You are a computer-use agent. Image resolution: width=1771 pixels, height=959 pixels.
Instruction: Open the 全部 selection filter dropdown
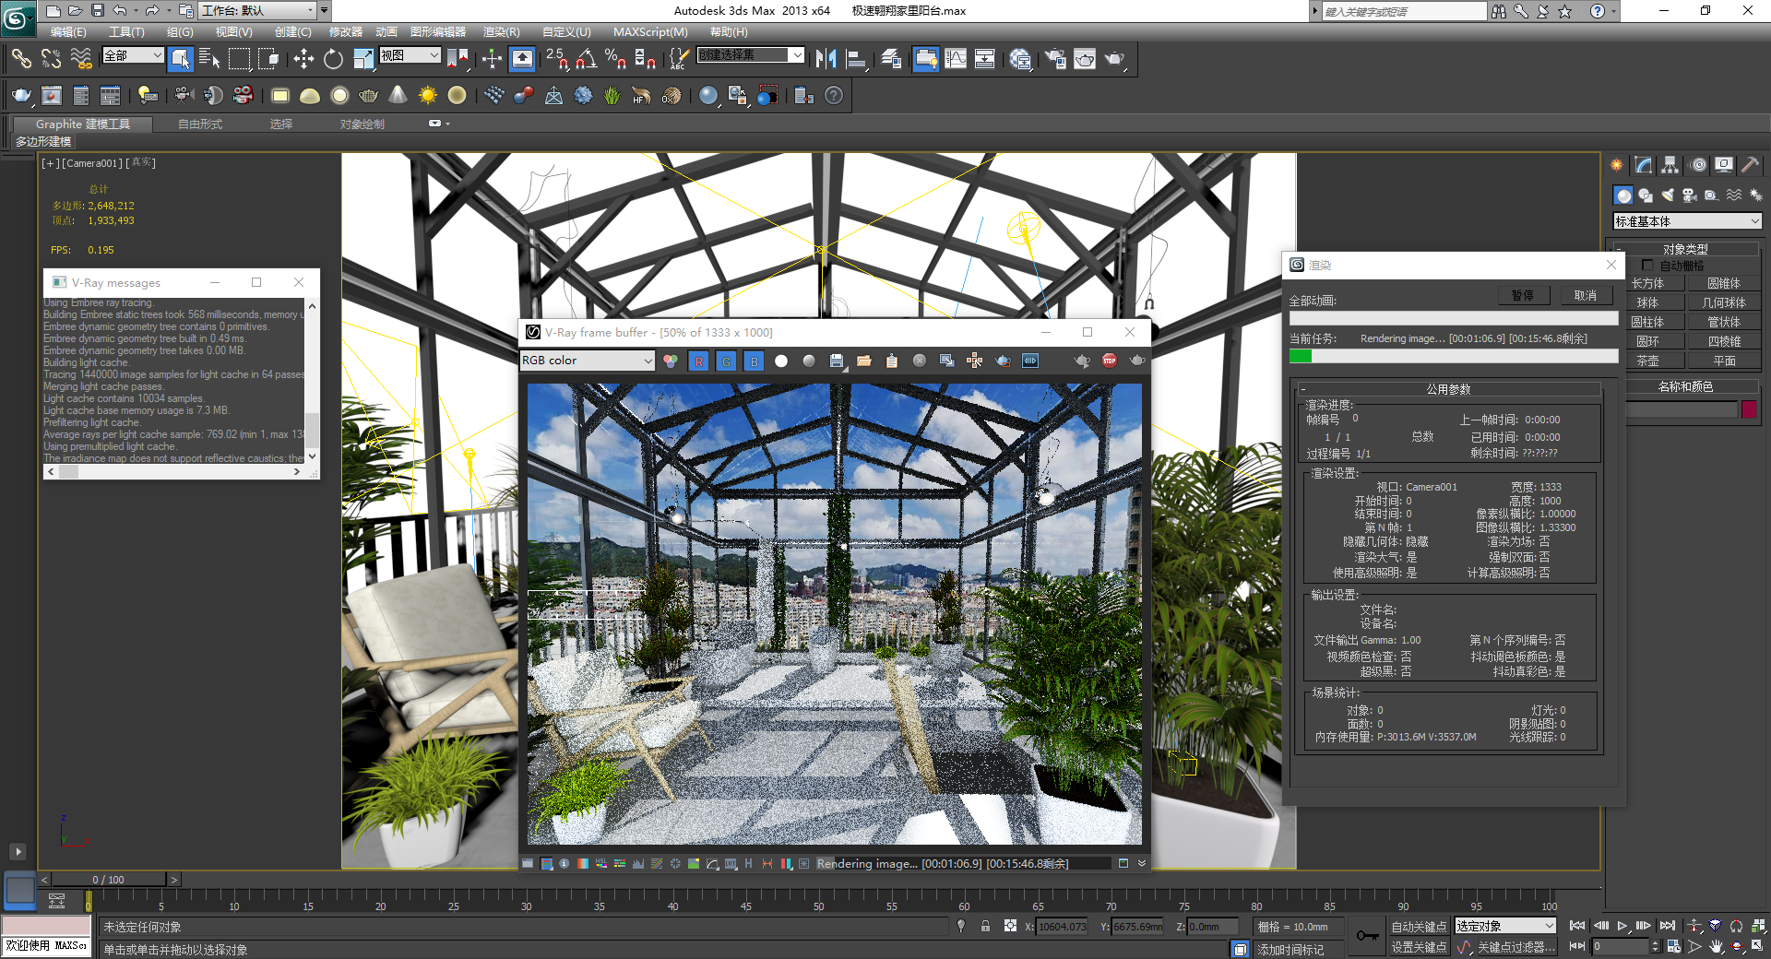click(x=133, y=56)
